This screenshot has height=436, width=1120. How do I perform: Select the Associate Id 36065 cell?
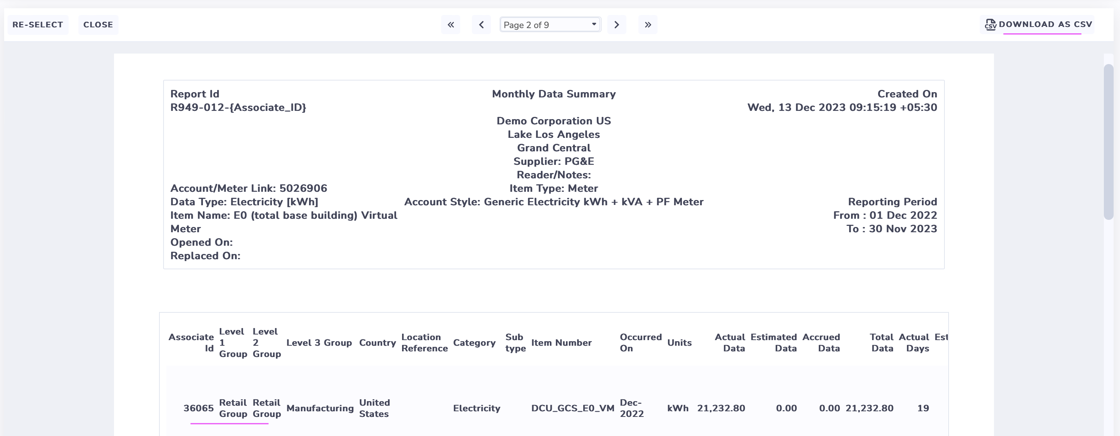(x=198, y=408)
